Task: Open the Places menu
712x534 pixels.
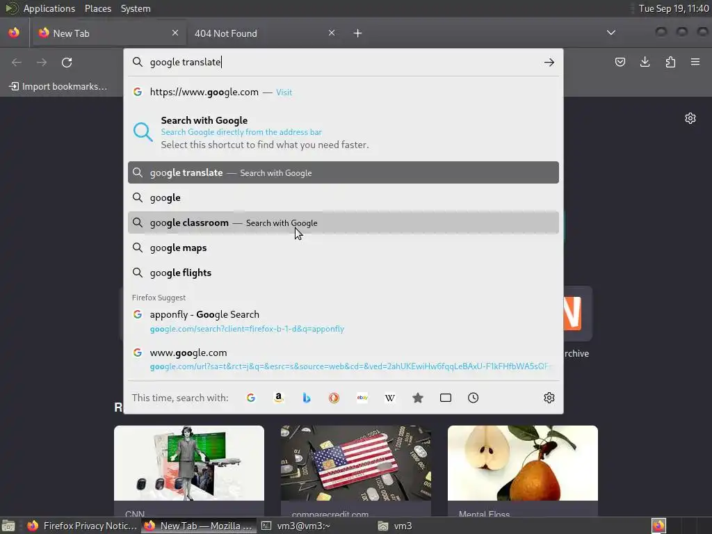Action: [x=97, y=8]
